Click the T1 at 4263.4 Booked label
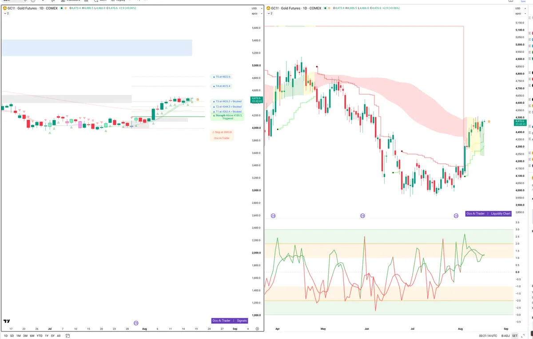Image resolution: width=533 pixels, height=339 pixels. 227,112
